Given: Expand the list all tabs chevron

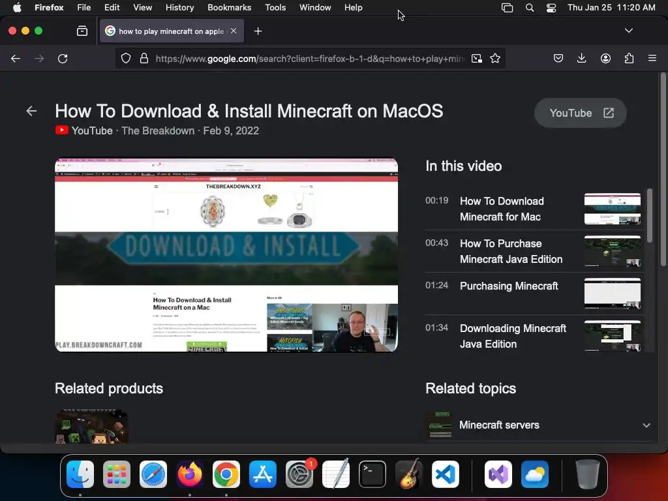Looking at the screenshot, I should [628, 31].
